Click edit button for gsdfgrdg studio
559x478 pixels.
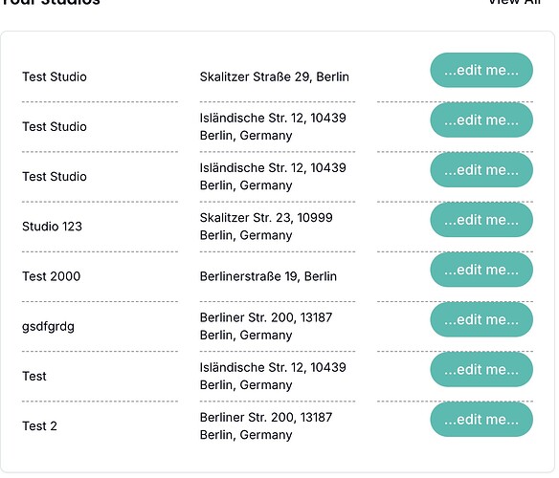click(x=481, y=319)
